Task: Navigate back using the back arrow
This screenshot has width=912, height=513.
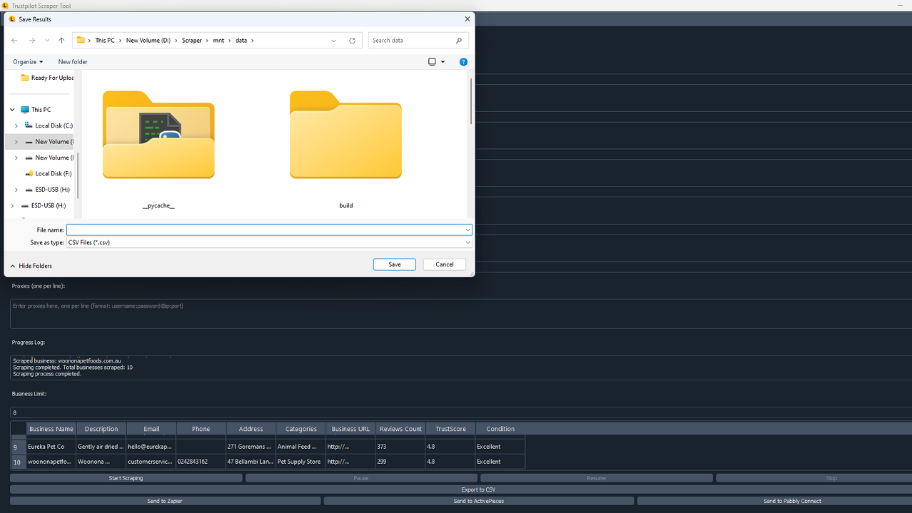Action: pos(14,41)
